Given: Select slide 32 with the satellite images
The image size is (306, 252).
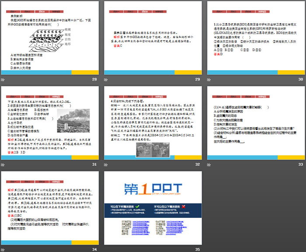Looking at the screenshot, I should click(x=153, y=123).
